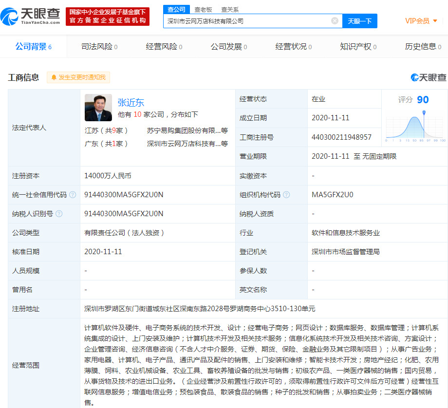Click the red banner 国家中小企业发展子基金旗下

click(108, 16)
